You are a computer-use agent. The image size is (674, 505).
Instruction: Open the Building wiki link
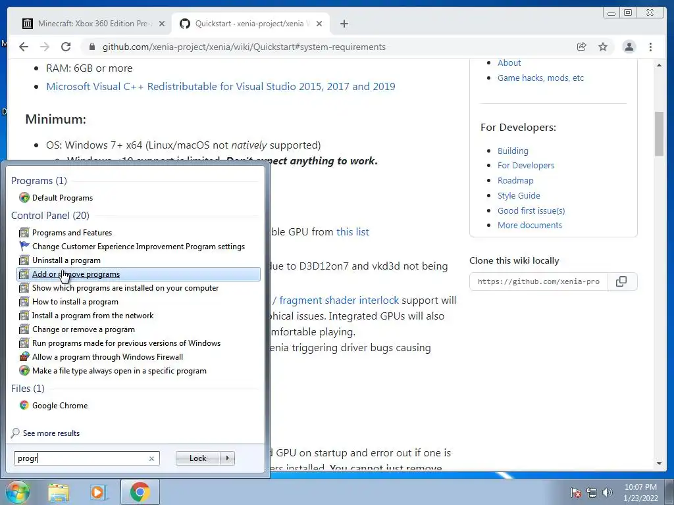(513, 151)
